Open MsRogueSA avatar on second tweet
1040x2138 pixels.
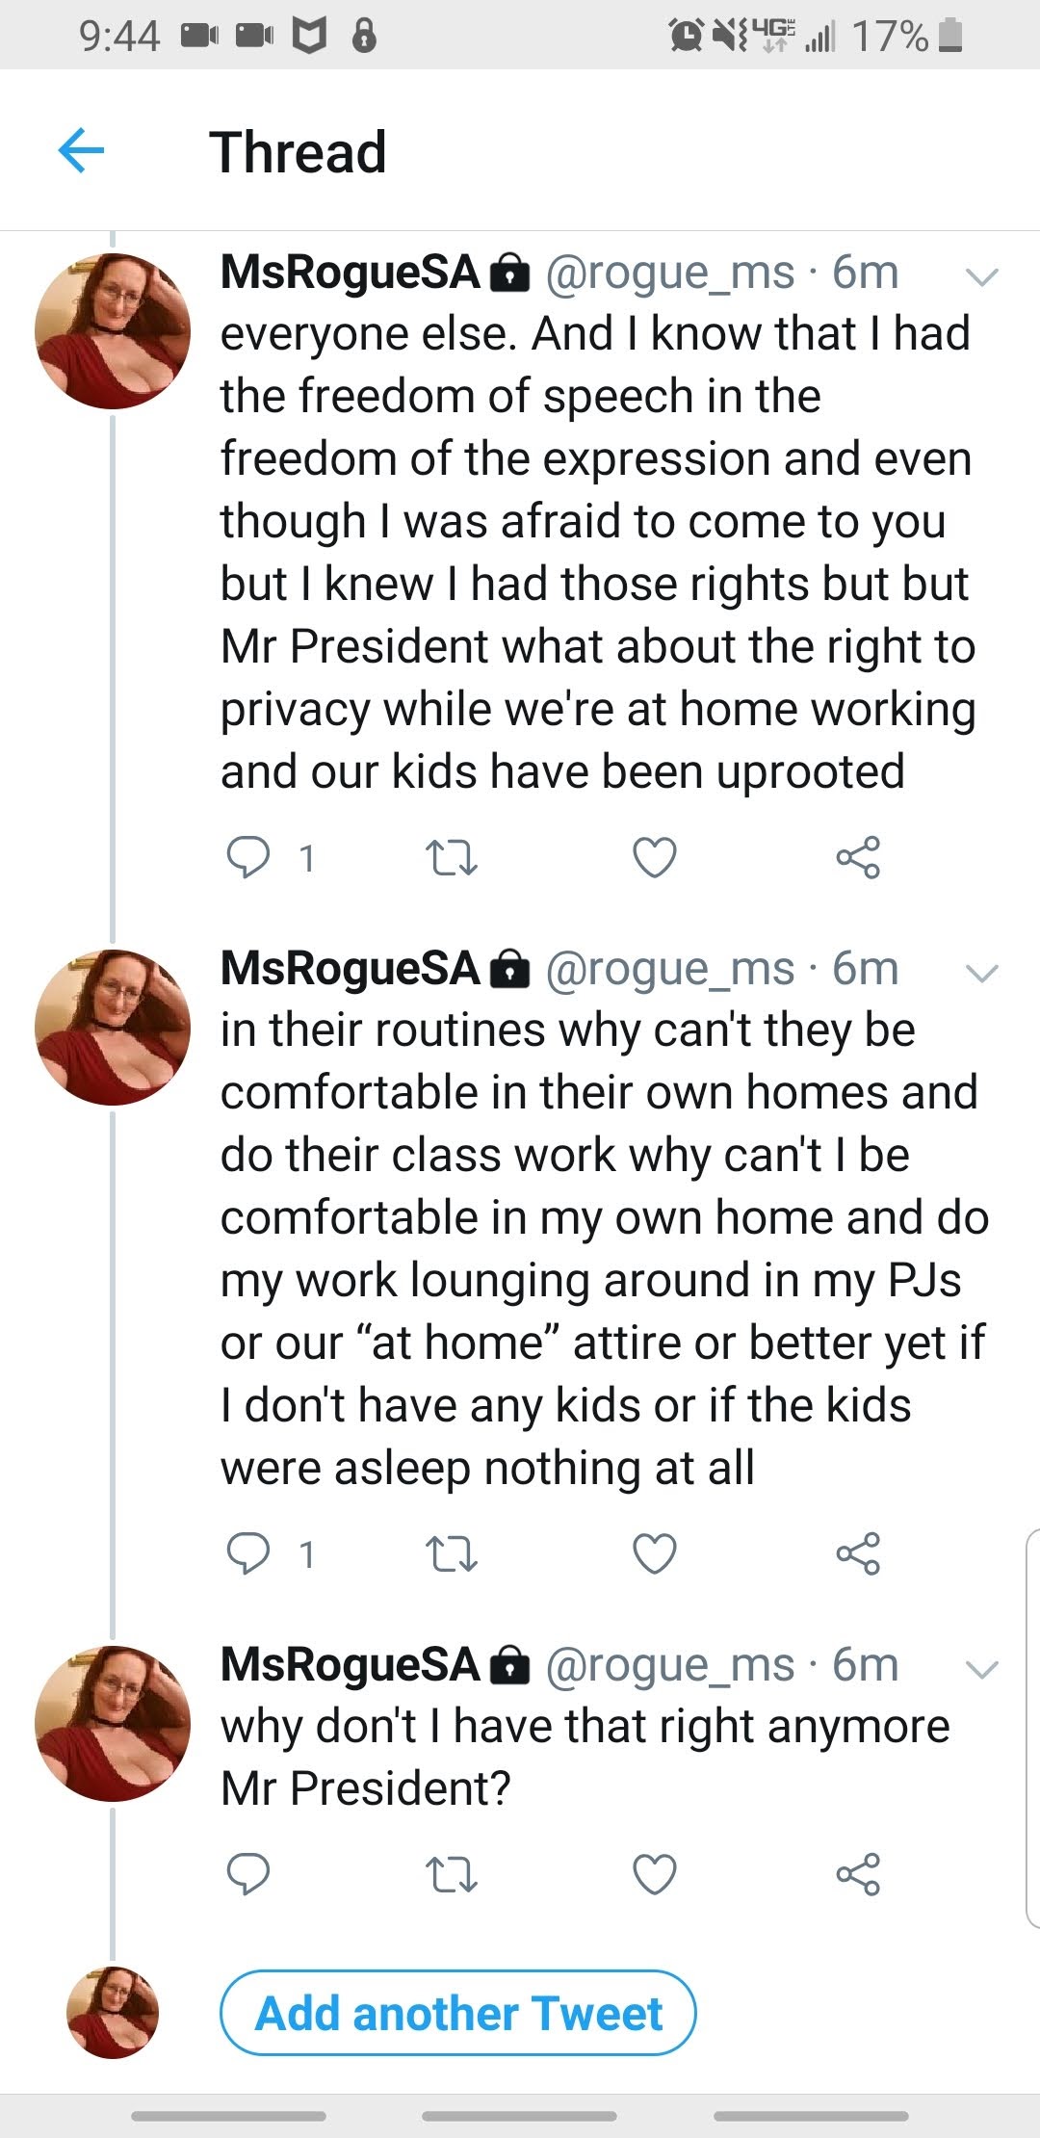tap(113, 1027)
